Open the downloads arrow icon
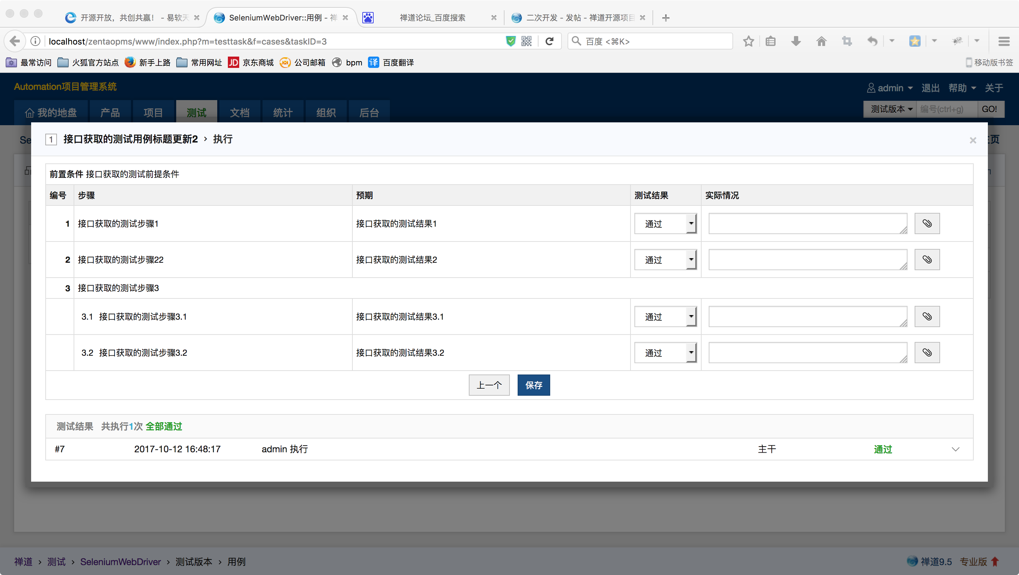The width and height of the screenshot is (1019, 575). (x=796, y=41)
